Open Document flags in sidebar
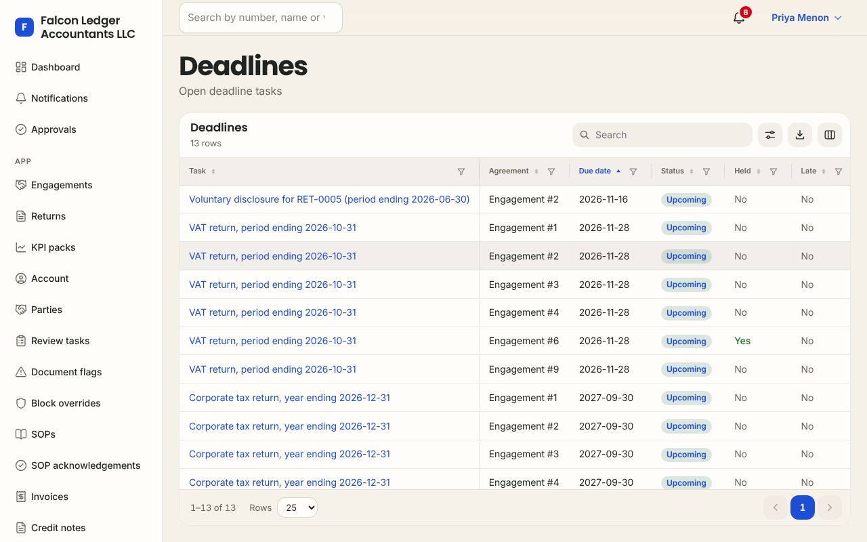Viewport: 867px width, 542px height. tap(81, 372)
